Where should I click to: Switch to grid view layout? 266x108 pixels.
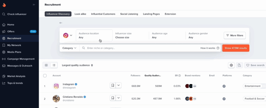46,65
